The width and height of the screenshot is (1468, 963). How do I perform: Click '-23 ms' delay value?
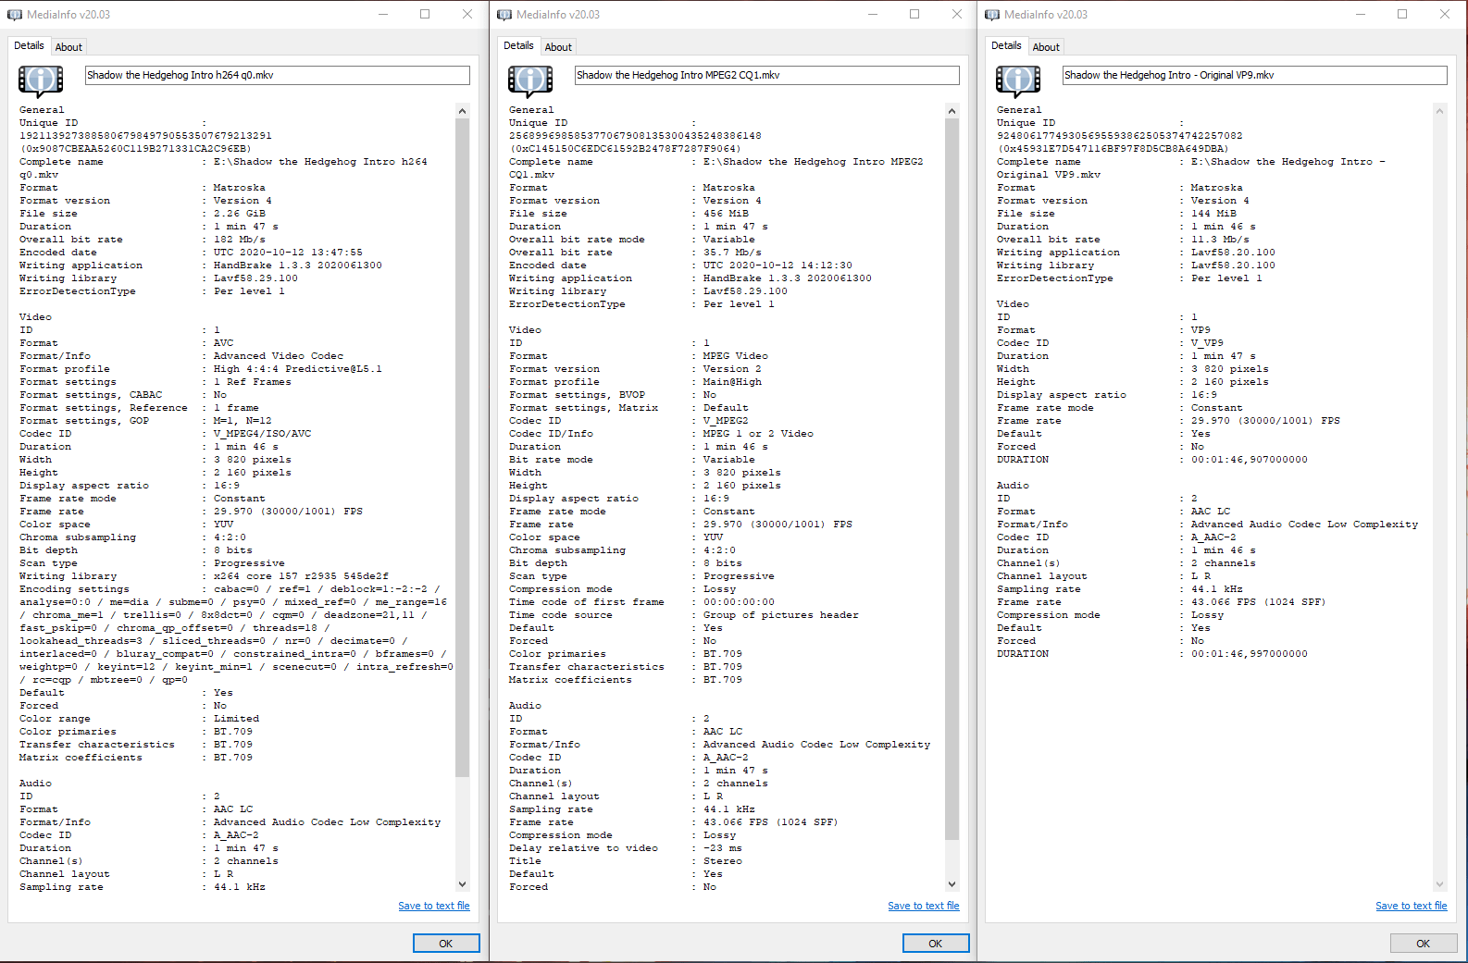point(723,848)
